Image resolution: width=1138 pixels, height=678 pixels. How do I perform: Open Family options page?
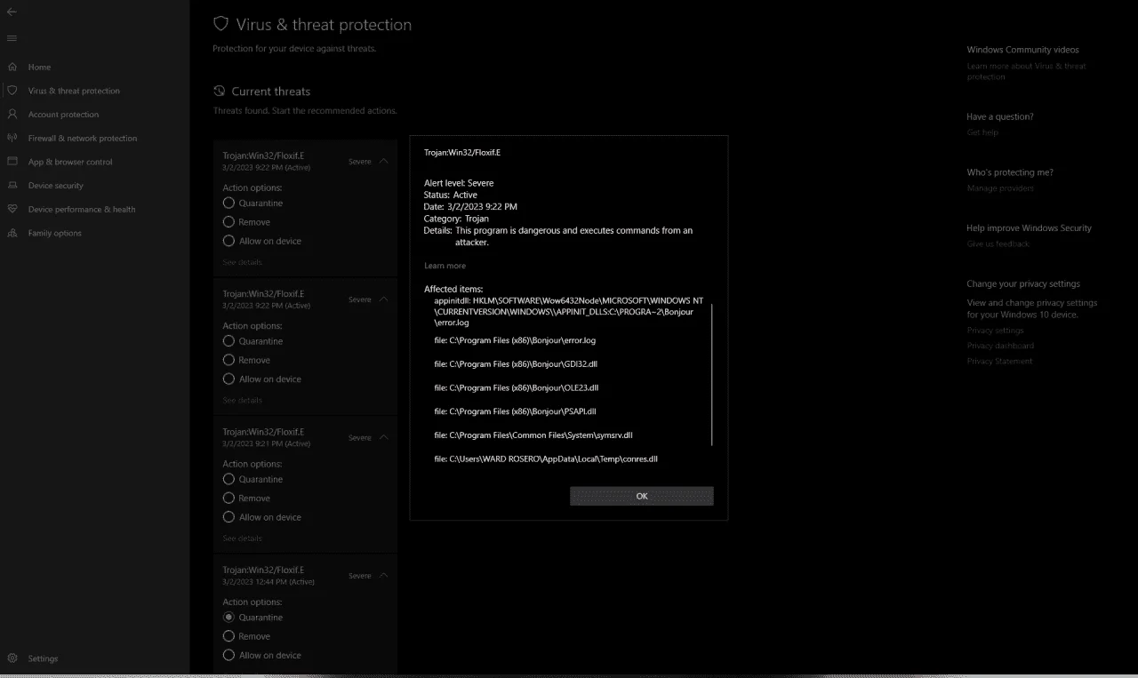click(x=54, y=233)
